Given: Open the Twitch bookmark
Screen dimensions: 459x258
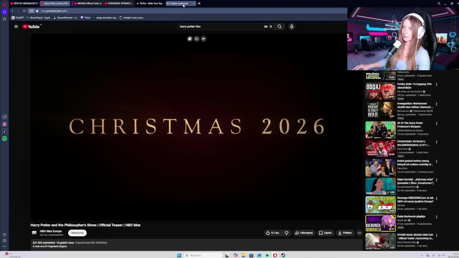Looking at the screenshot, I should click(85, 18).
